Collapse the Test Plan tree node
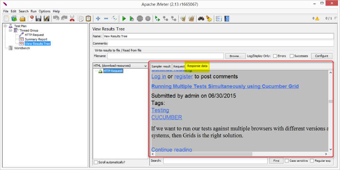 tap(5, 26)
